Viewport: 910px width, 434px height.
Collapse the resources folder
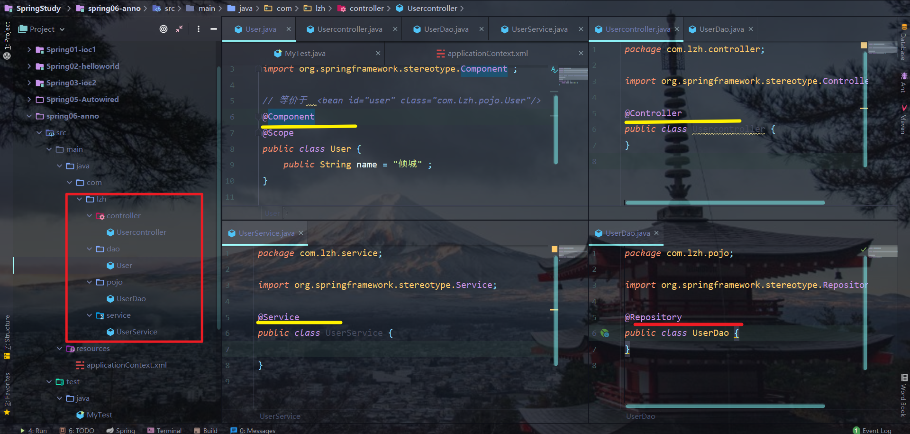pos(59,348)
